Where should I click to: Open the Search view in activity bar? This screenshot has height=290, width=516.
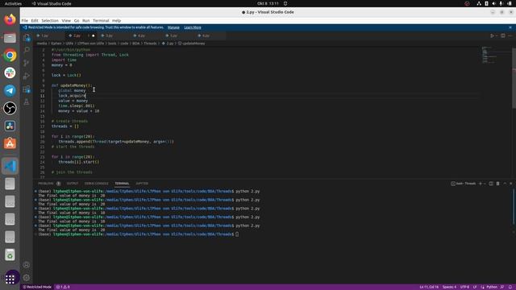pos(27,50)
